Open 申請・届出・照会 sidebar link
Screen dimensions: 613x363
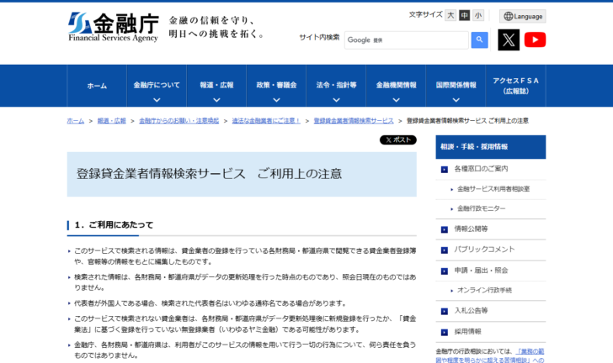click(x=481, y=271)
